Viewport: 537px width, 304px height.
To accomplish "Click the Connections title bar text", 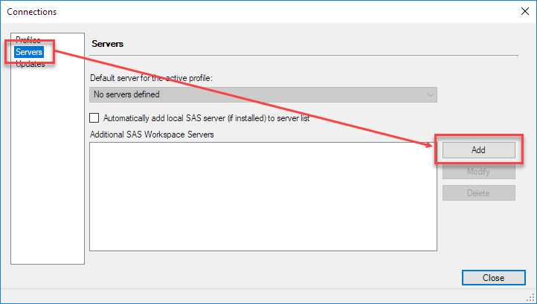I will pyautogui.click(x=32, y=11).
